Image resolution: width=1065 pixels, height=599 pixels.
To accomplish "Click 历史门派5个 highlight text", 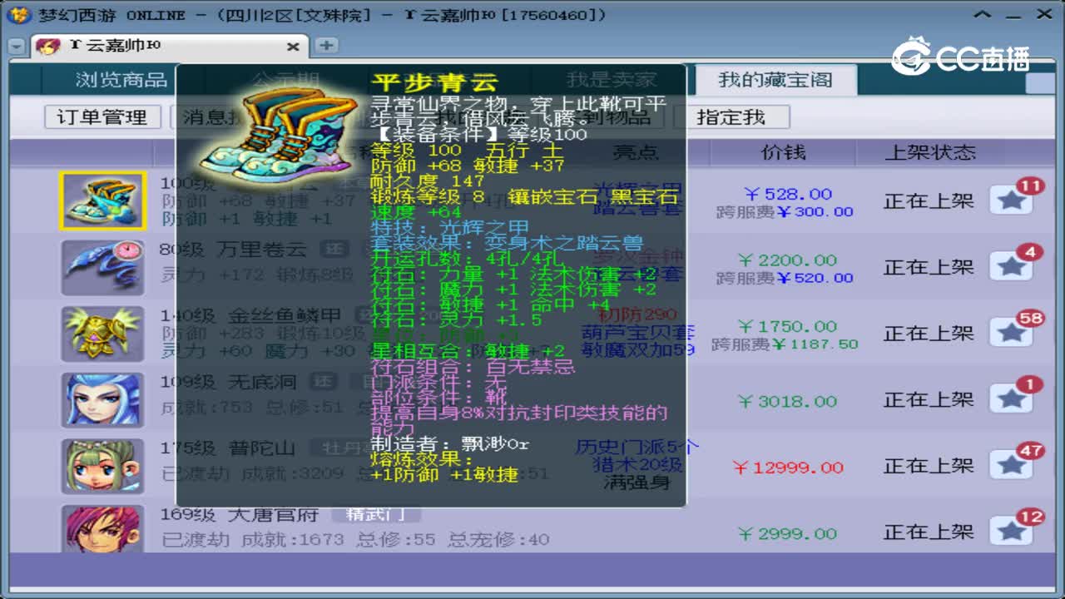I will coord(637,447).
